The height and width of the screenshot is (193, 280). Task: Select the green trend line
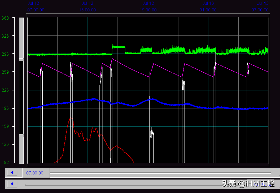click(80, 54)
